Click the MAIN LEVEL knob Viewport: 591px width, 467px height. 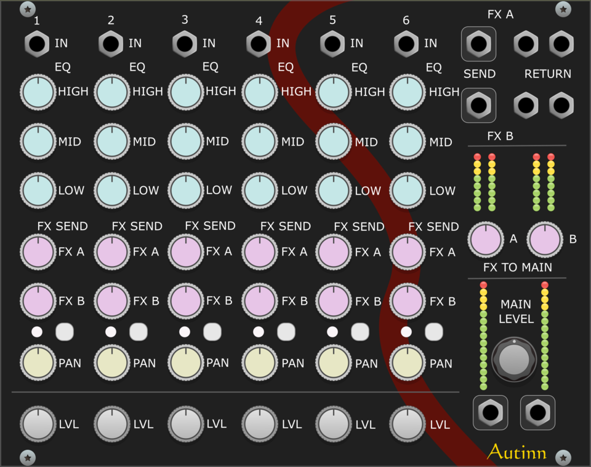pos(514,359)
